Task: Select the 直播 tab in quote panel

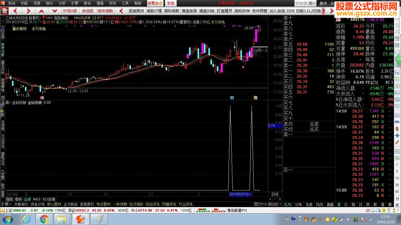Action: (330, 204)
